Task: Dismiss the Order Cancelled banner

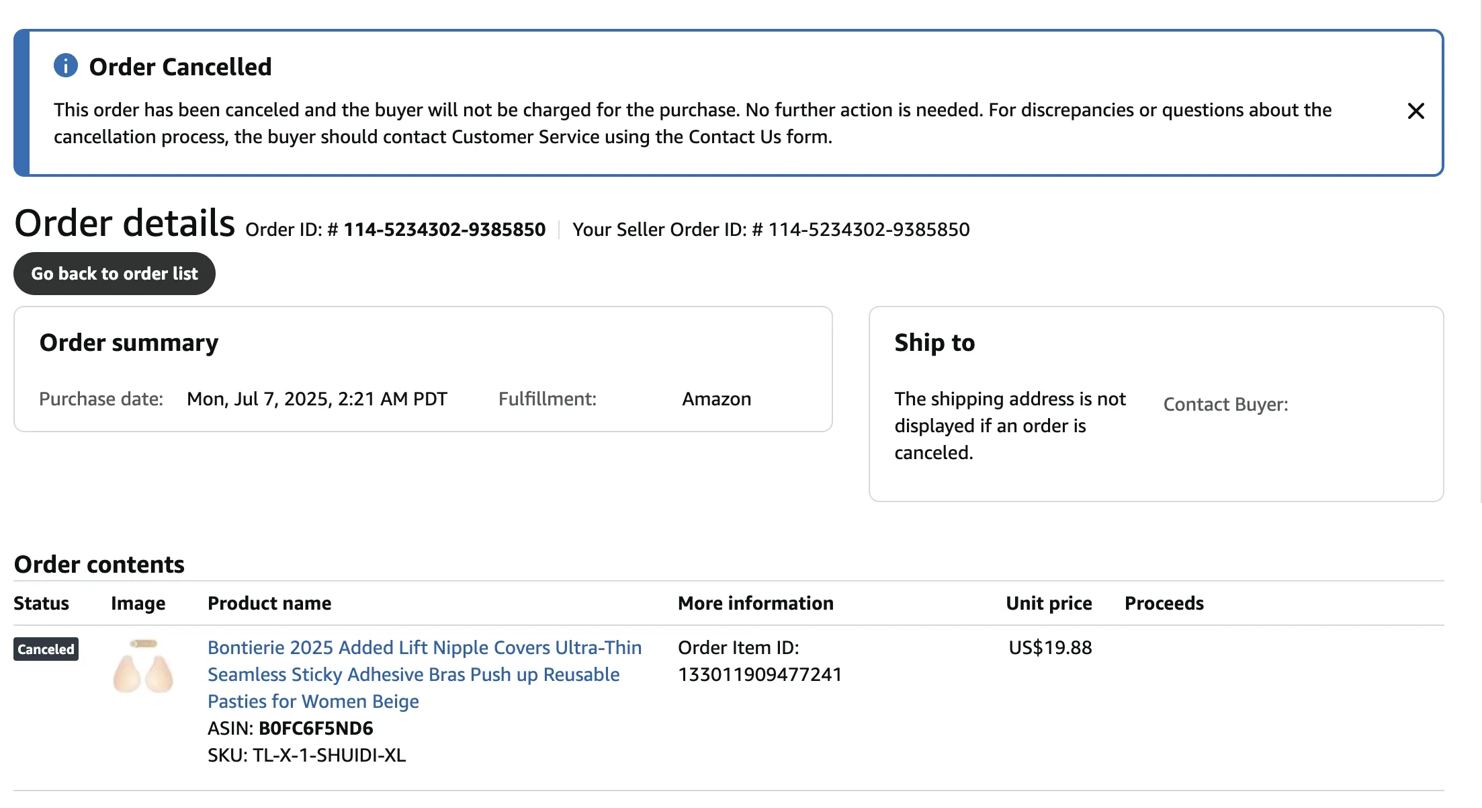Action: [x=1415, y=111]
